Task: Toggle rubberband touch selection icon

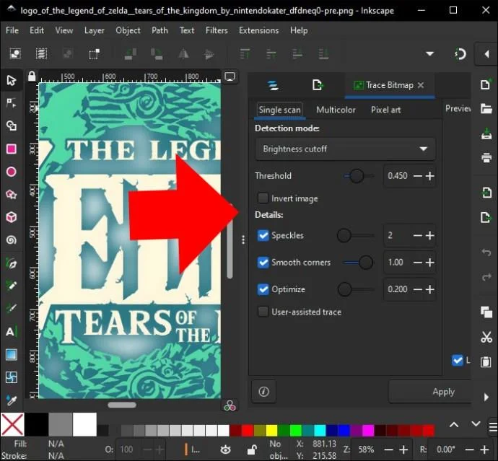Action: (x=94, y=53)
